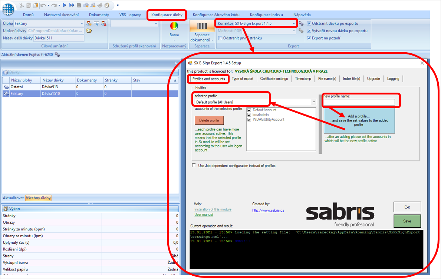441x279 pixels.
Task: Click the gray stop square icon
Action: 79,5
